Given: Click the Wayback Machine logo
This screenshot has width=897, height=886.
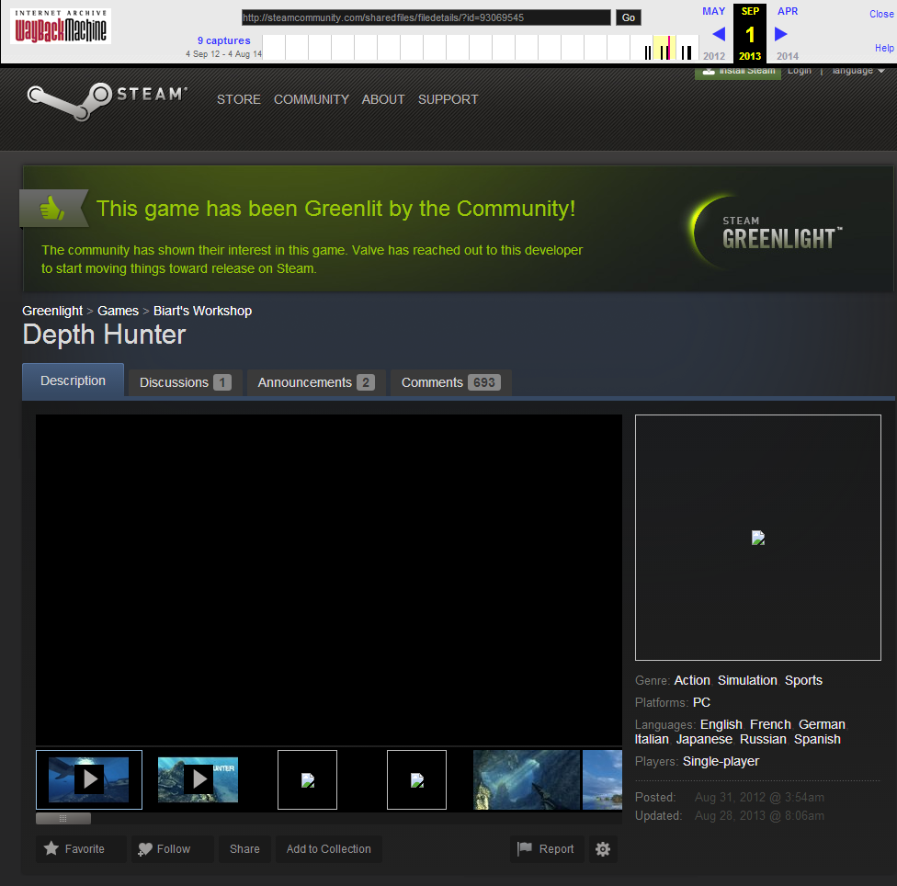Looking at the screenshot, I should click(60, 27).
